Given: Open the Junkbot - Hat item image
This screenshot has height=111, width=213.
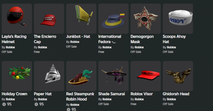Looking at the screenshot, I should point(81,19).
